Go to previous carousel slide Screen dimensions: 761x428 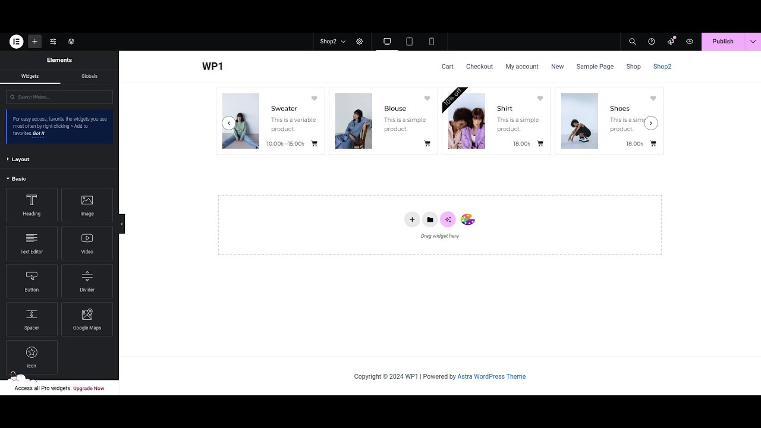pos(229,123)
